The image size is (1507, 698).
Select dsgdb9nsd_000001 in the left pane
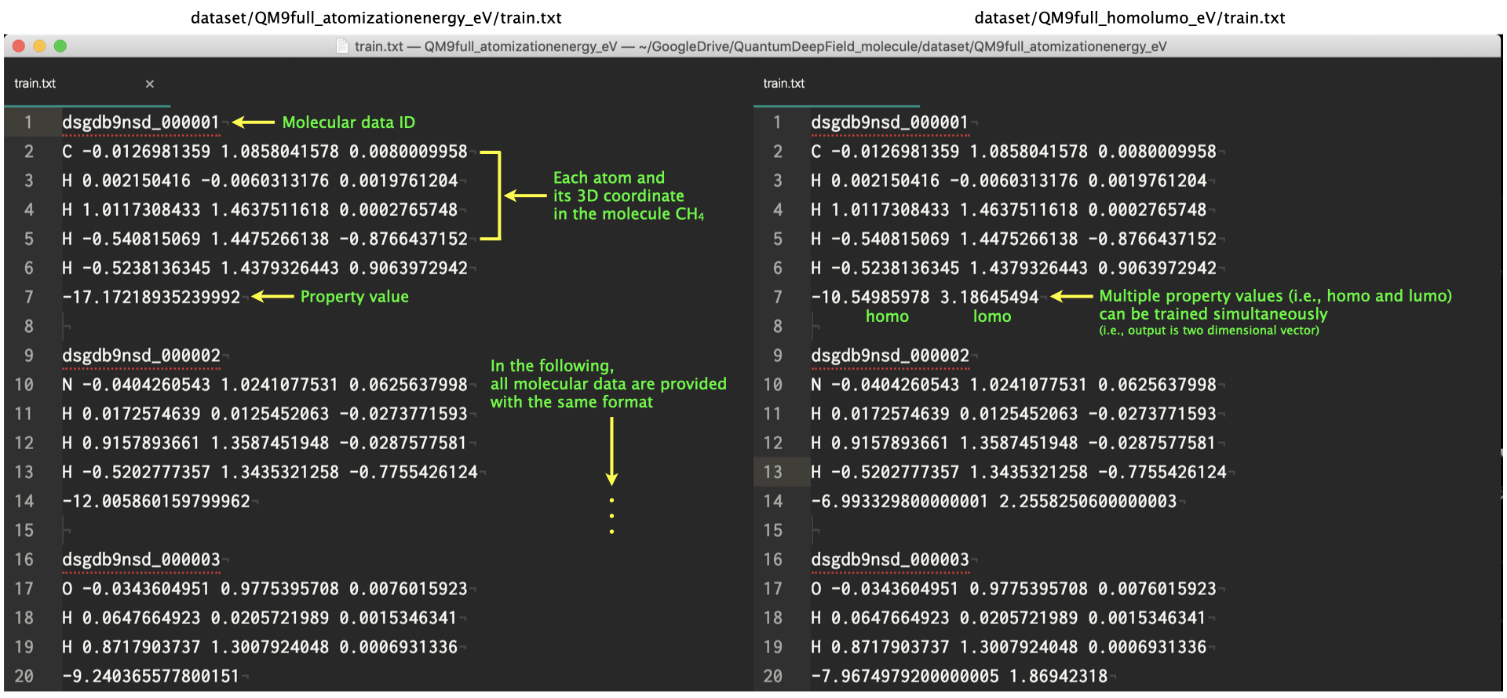[x=141, y=122]
